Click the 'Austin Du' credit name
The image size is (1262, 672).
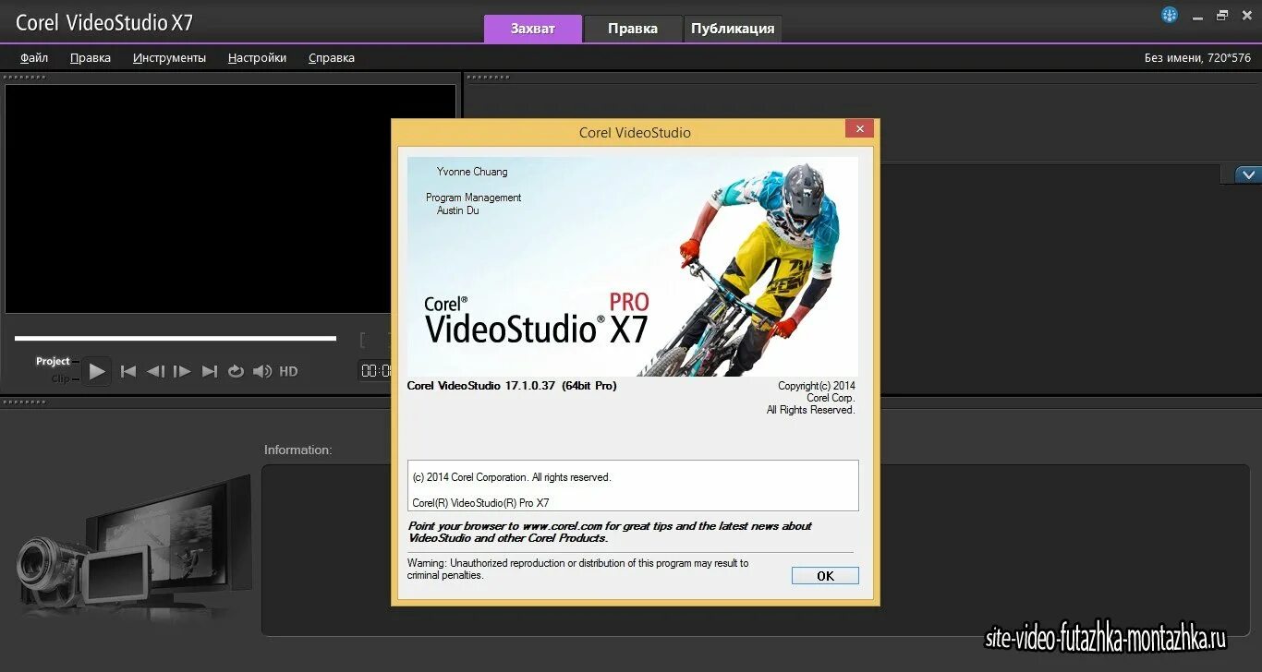tap(457, 210)
